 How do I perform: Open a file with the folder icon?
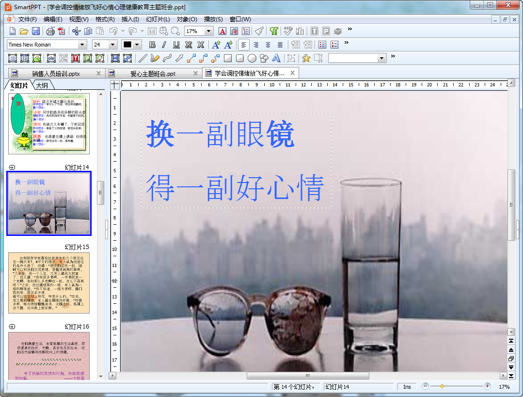24,31
